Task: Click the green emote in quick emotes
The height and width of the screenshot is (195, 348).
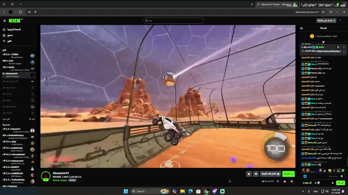Action: [x=343, y=171]
